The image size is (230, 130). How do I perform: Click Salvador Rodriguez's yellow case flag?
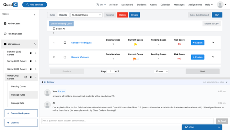tap(135, 44)
